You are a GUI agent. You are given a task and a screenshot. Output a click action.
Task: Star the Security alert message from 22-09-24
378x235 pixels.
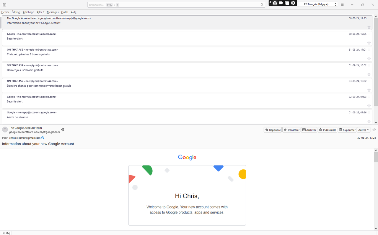pyautogui.click(x=369, y=106)
